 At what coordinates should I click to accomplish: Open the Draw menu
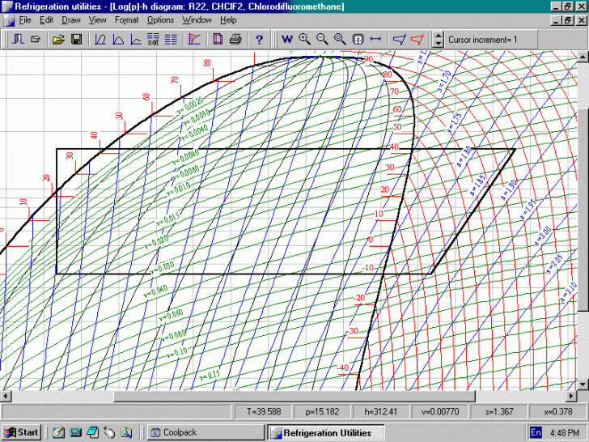(x=71, y=20)
